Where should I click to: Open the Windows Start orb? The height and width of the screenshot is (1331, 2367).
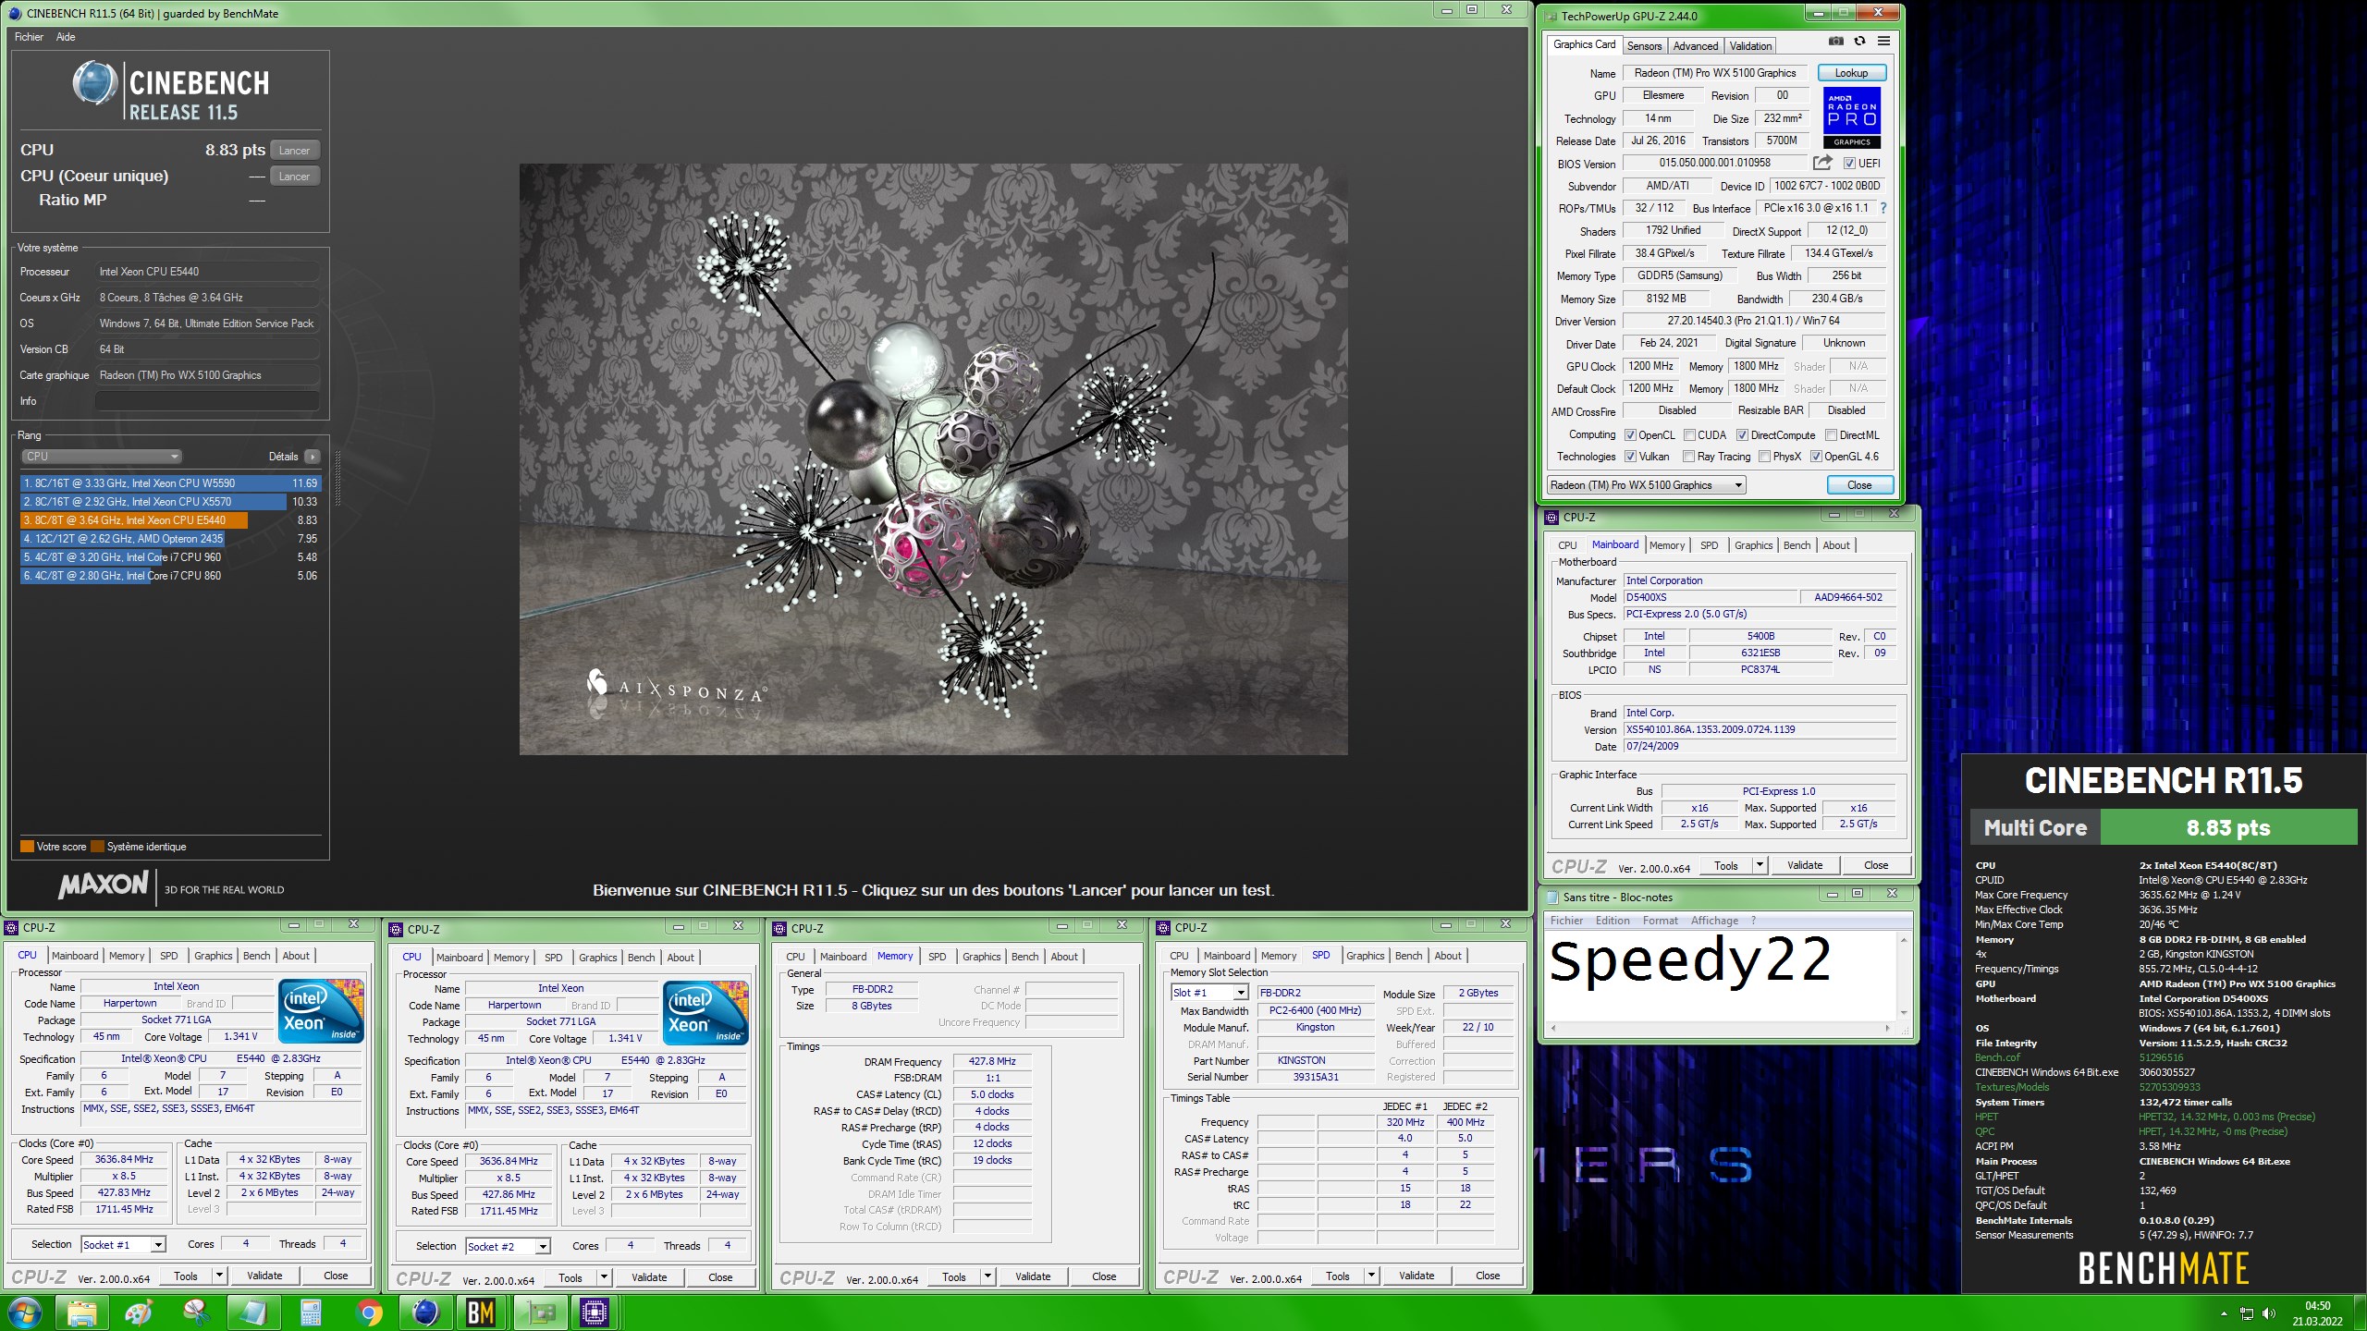click(25, 1313)
